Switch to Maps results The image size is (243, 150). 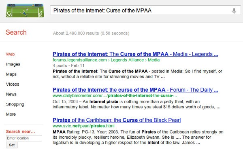[x=11, y=74]
